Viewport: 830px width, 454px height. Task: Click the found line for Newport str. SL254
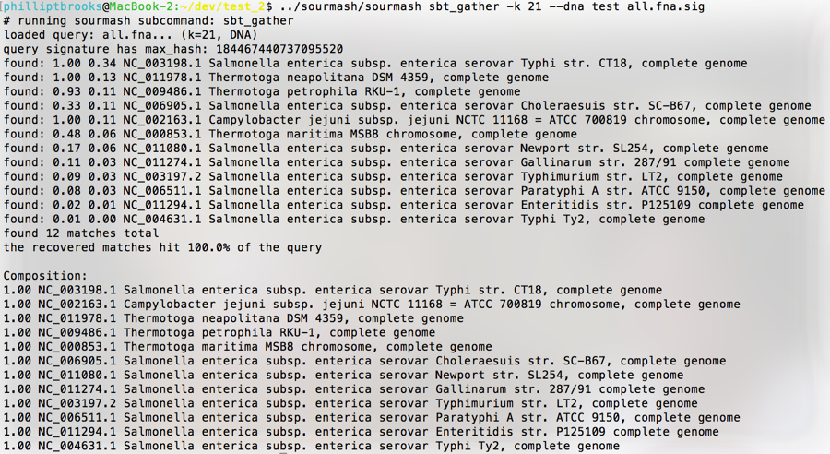[x=385, y=149]
